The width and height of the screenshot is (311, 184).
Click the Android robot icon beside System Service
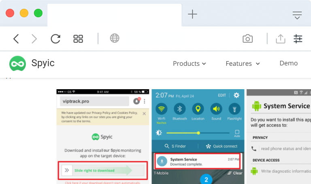(x=256, y=106)
